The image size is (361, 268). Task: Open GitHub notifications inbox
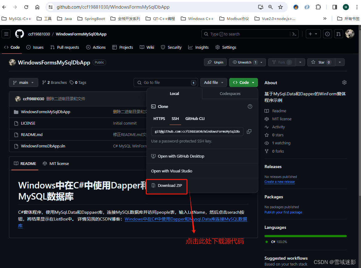(327, 34)
